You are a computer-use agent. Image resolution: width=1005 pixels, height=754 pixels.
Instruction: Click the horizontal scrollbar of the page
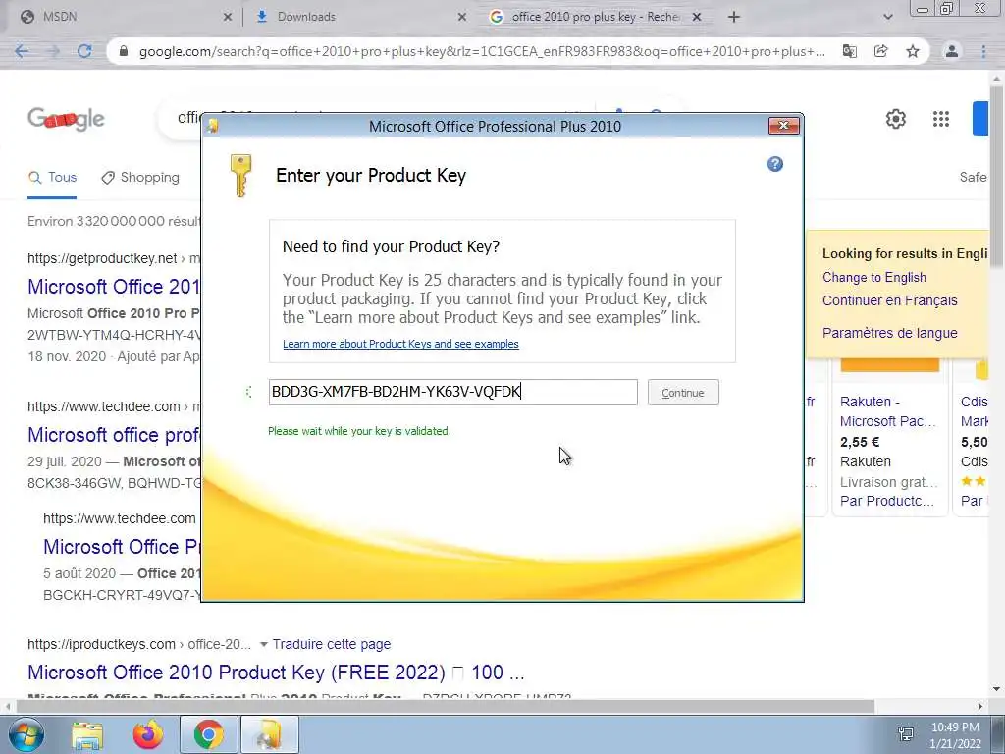coord(446,706)
